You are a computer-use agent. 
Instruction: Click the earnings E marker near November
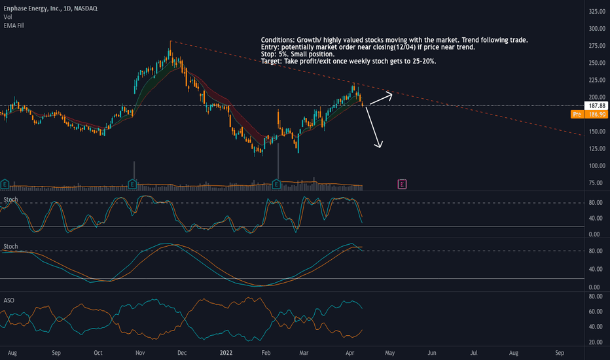click(x=132, y=184)
